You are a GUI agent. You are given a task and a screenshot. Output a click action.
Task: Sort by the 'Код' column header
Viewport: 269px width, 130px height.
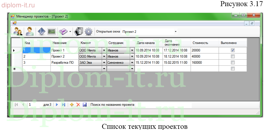coord(36,43)
